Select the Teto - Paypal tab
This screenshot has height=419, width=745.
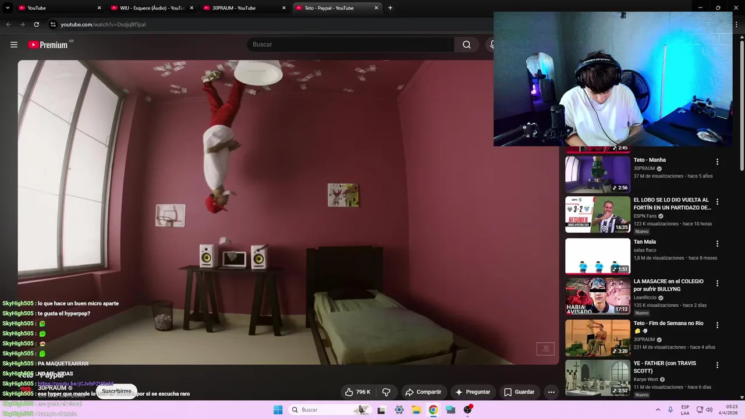point(336,8)
